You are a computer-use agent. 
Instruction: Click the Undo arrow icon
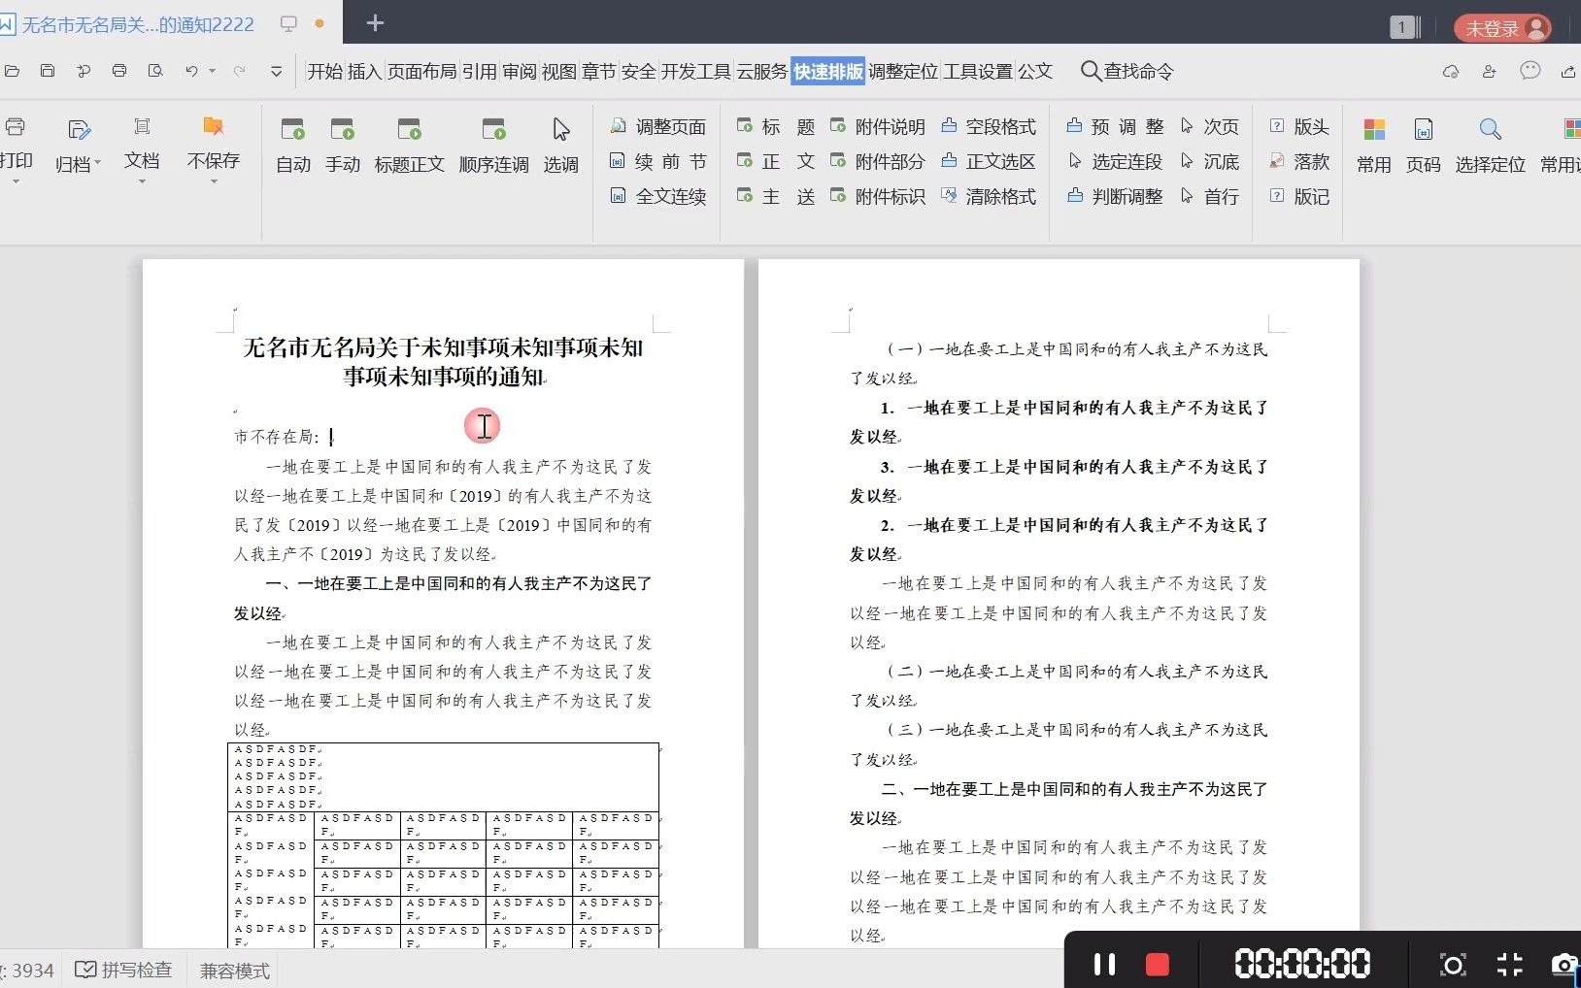(x=191, y=71)
